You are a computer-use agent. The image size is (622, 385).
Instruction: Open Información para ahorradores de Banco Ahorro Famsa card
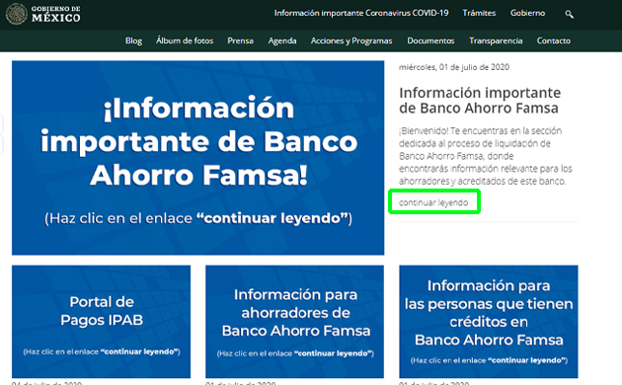click(x=295, y=322)
